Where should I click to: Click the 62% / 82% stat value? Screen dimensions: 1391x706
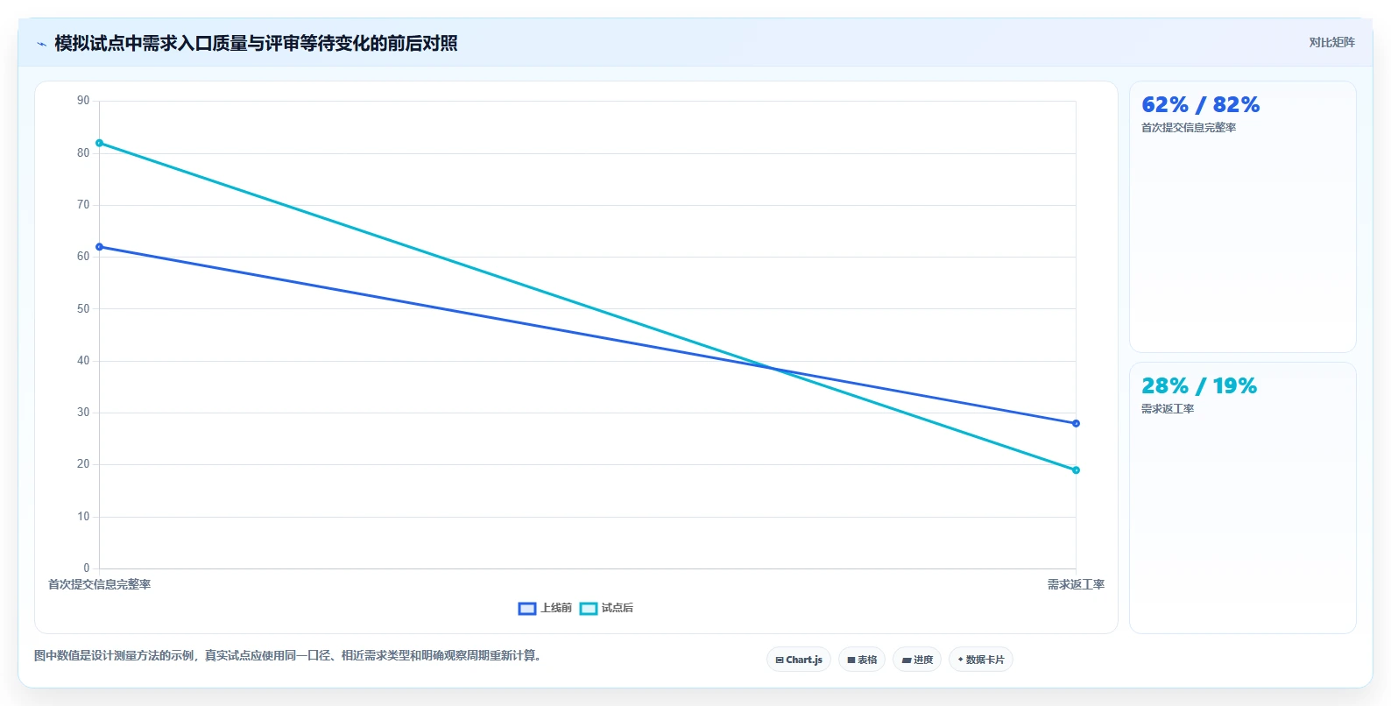(1200, 105)
